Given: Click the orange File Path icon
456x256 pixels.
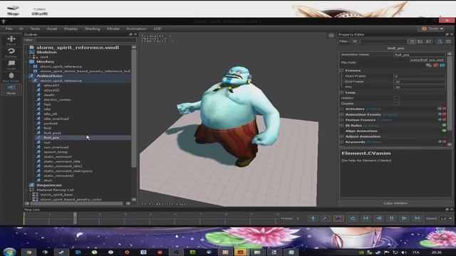Looking at the screenshot, I should tap(435, 65).
